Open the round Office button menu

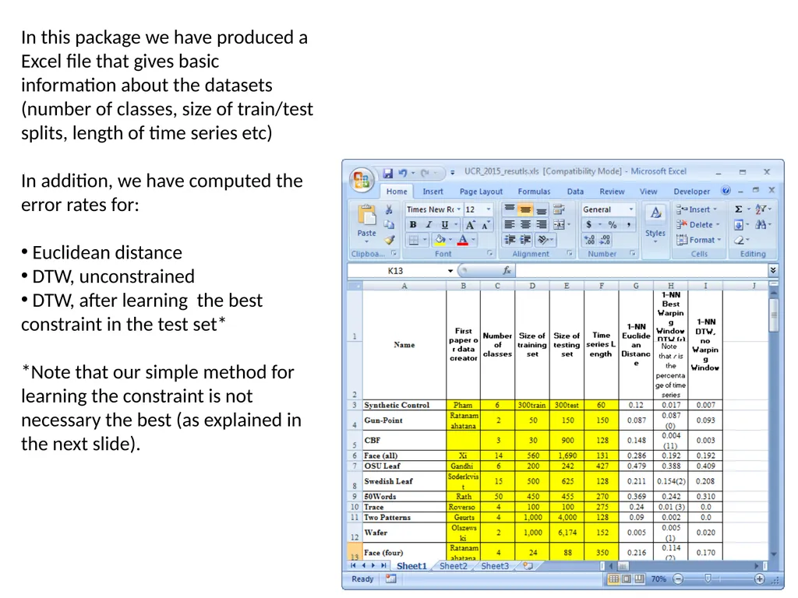[x=362, y=180]
